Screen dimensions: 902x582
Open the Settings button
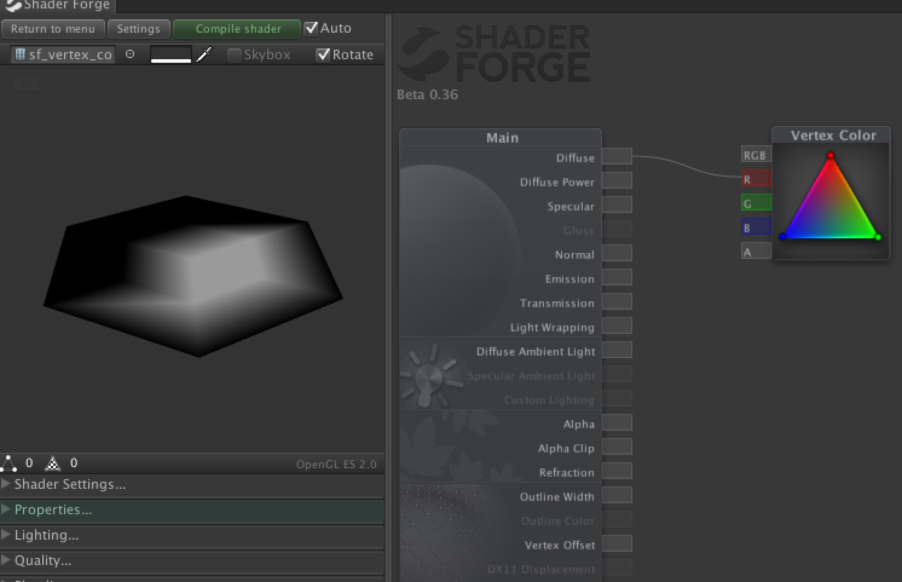click(x=138, y=28)
